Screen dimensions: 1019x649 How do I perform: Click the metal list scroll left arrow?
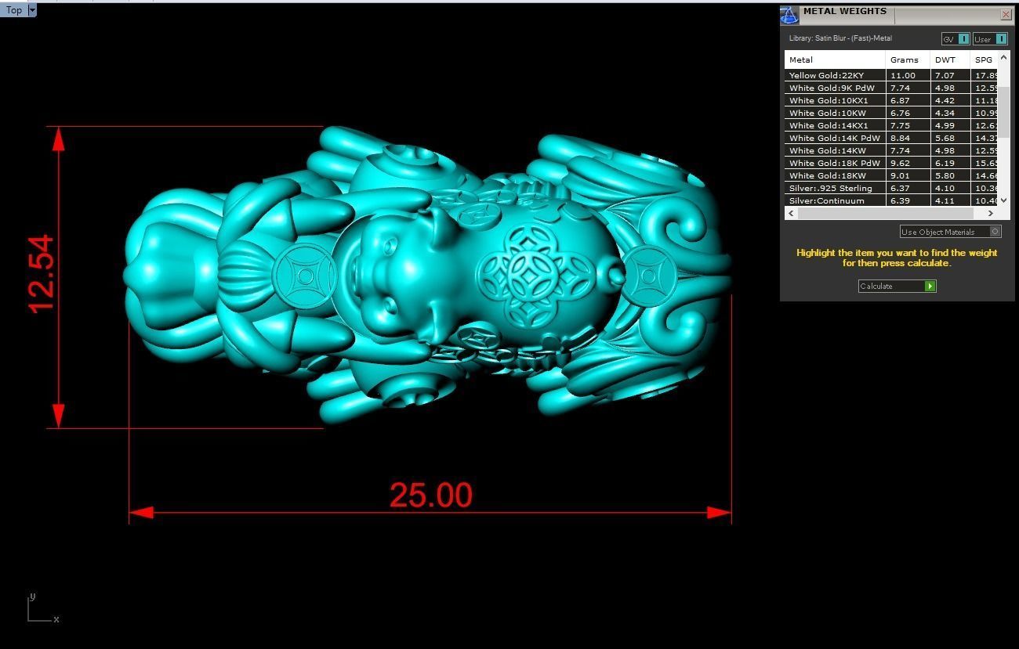point(791,213)
